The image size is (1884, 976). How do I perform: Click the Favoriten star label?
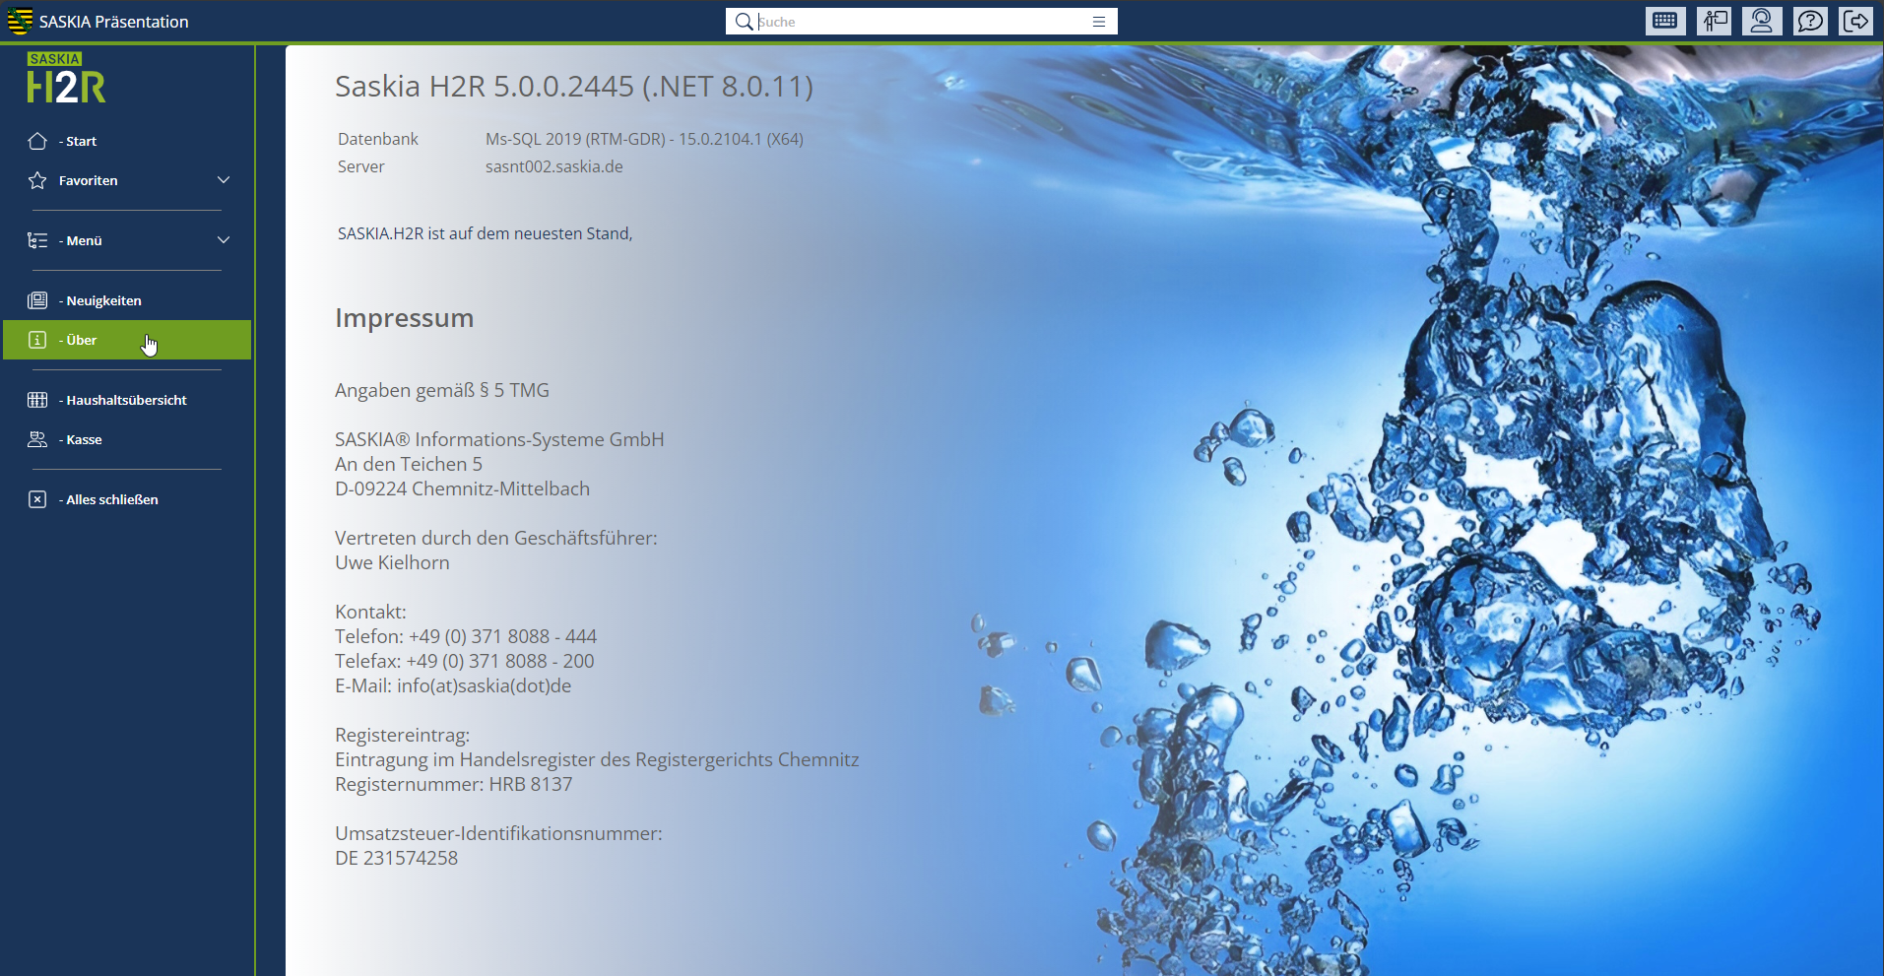(x=88, y=180)
